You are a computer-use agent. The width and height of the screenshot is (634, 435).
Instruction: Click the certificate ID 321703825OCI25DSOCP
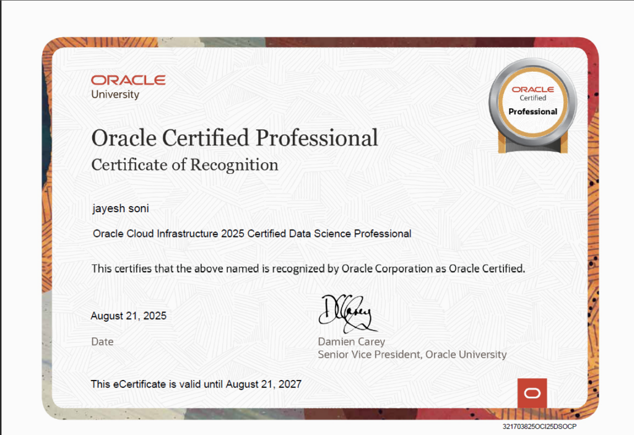[x=539, y=426]
